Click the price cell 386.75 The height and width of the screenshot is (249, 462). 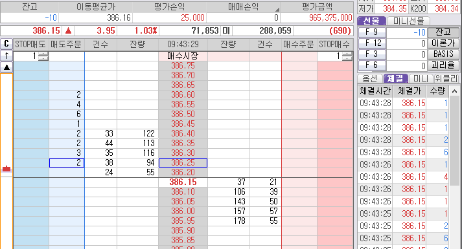click(183, 65)
